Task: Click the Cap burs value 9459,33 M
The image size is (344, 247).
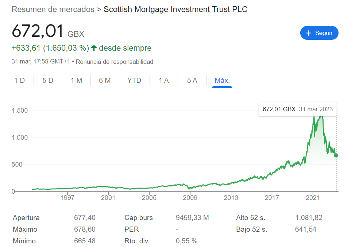Action: click(192, 217)
